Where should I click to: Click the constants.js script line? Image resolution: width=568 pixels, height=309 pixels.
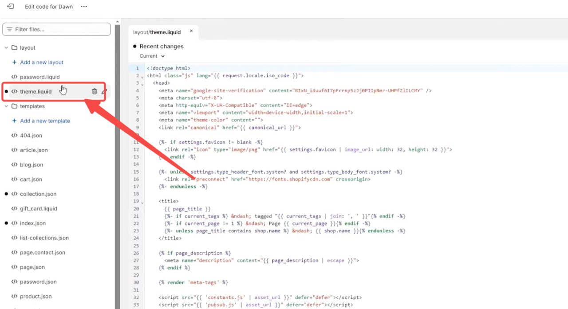click(260, 297)
